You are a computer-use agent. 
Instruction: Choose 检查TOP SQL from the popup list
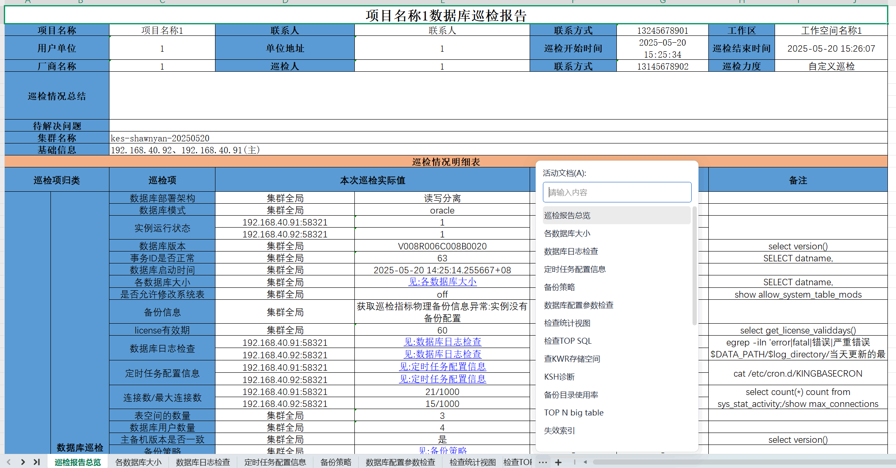568,341
